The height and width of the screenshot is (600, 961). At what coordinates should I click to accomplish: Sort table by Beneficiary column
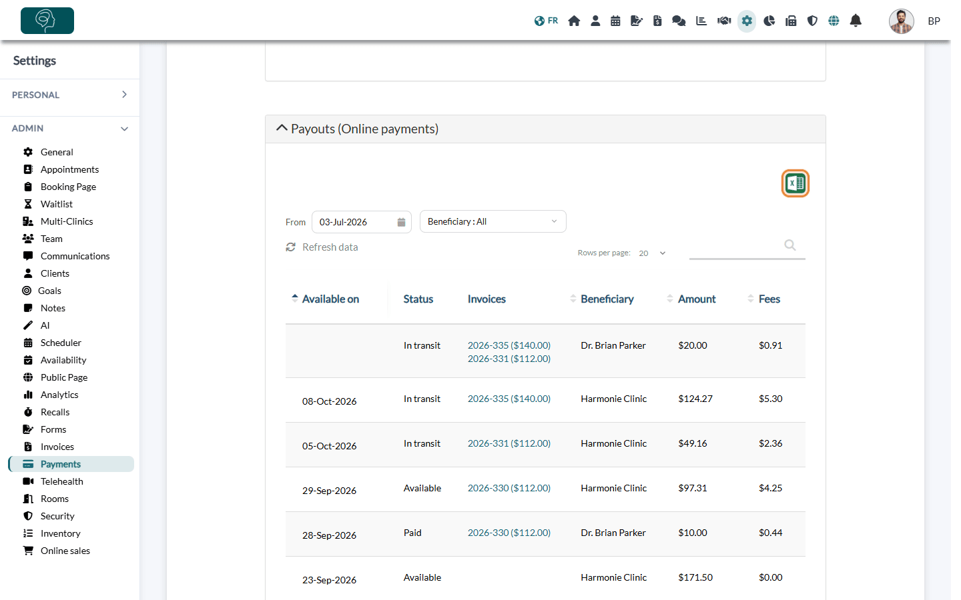(x=601, y=299)
